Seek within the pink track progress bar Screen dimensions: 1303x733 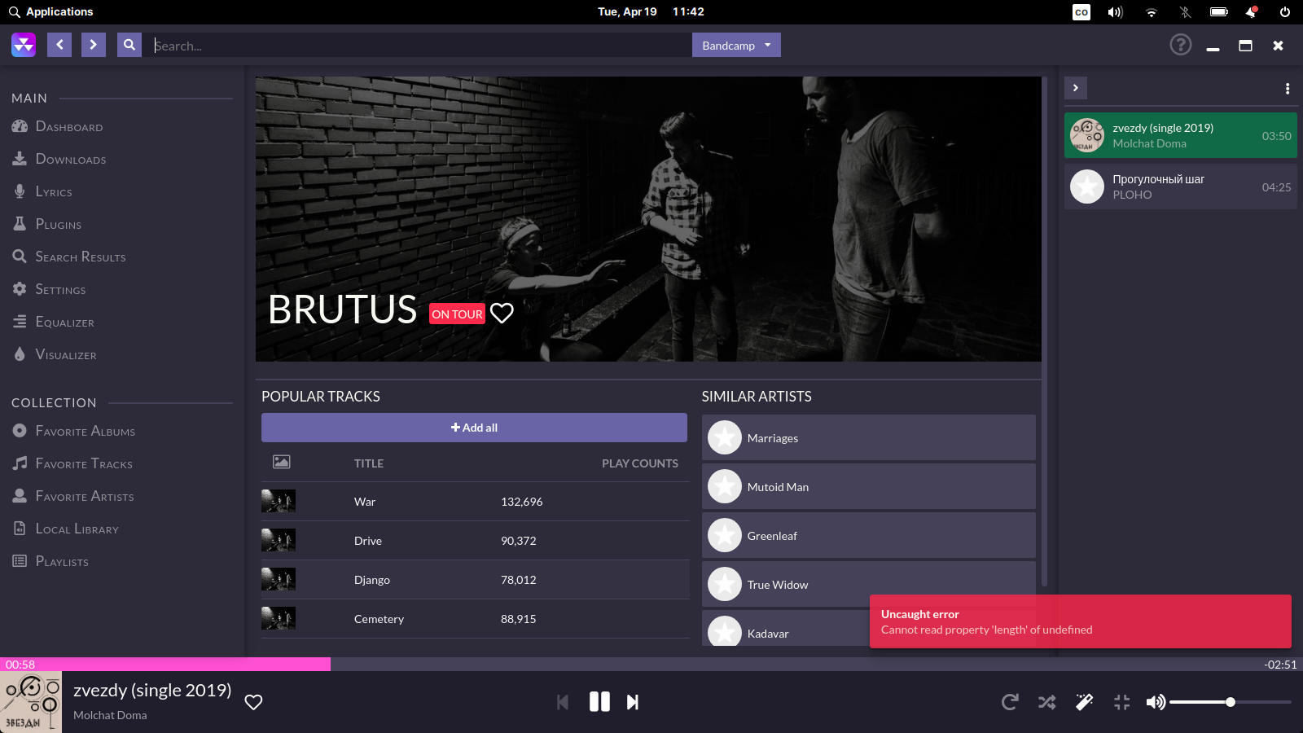[165, 665]
